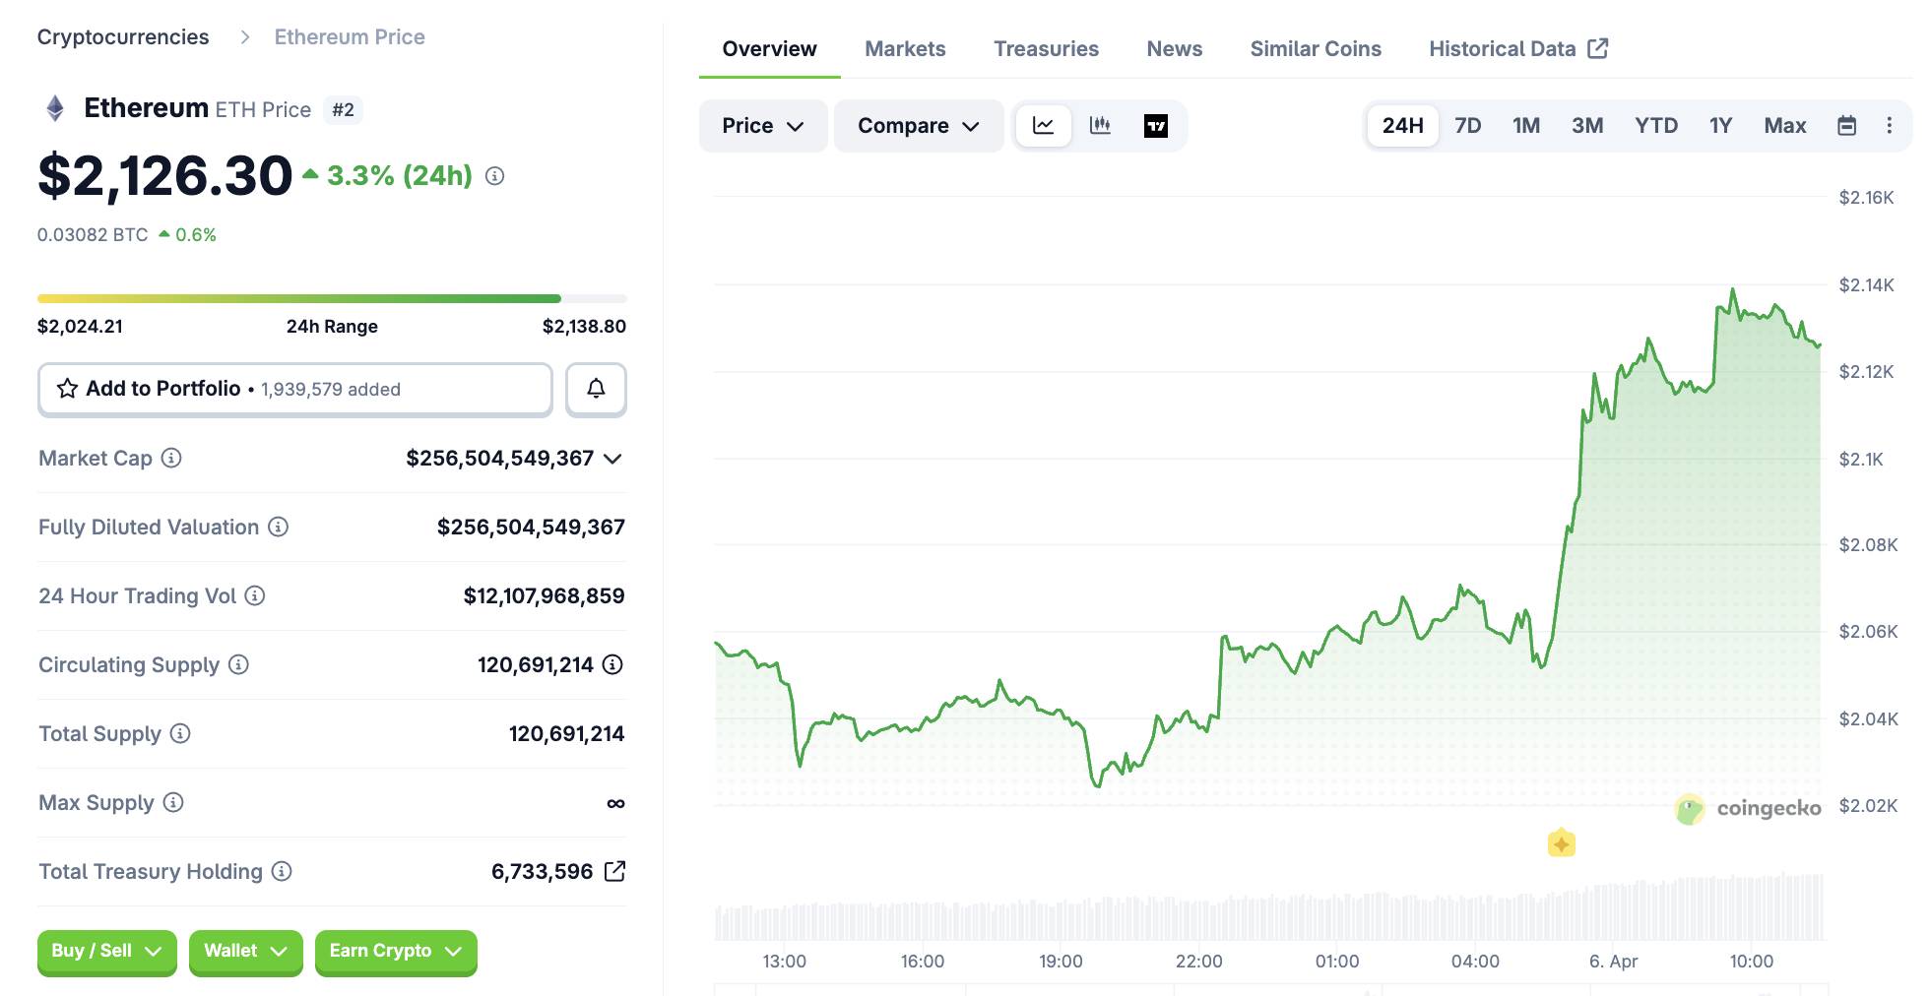This screenshot has height=996, width=1930.
Task: Open the TradingView chart view
Action: pos(1156,126)
